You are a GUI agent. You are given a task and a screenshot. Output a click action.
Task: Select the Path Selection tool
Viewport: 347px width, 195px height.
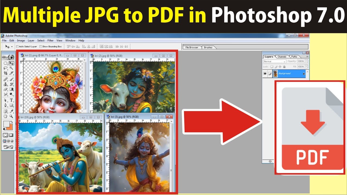point(5,100)
